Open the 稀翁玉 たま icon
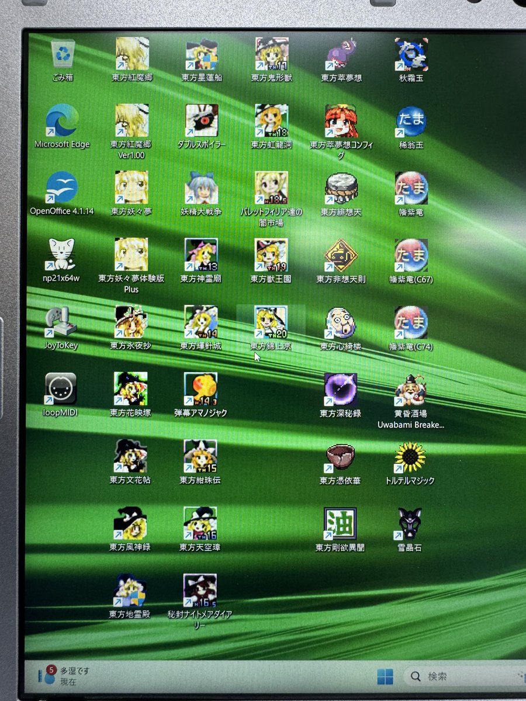 (x=411, y=121)
